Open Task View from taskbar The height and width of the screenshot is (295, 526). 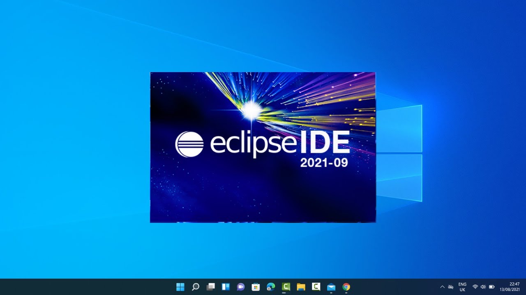[211, 287]
